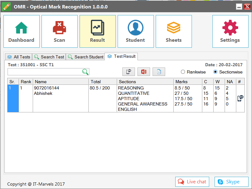Click the OMR pencil app icon
The height and width of the screenshot is (189, 252).
coord(6,7)
